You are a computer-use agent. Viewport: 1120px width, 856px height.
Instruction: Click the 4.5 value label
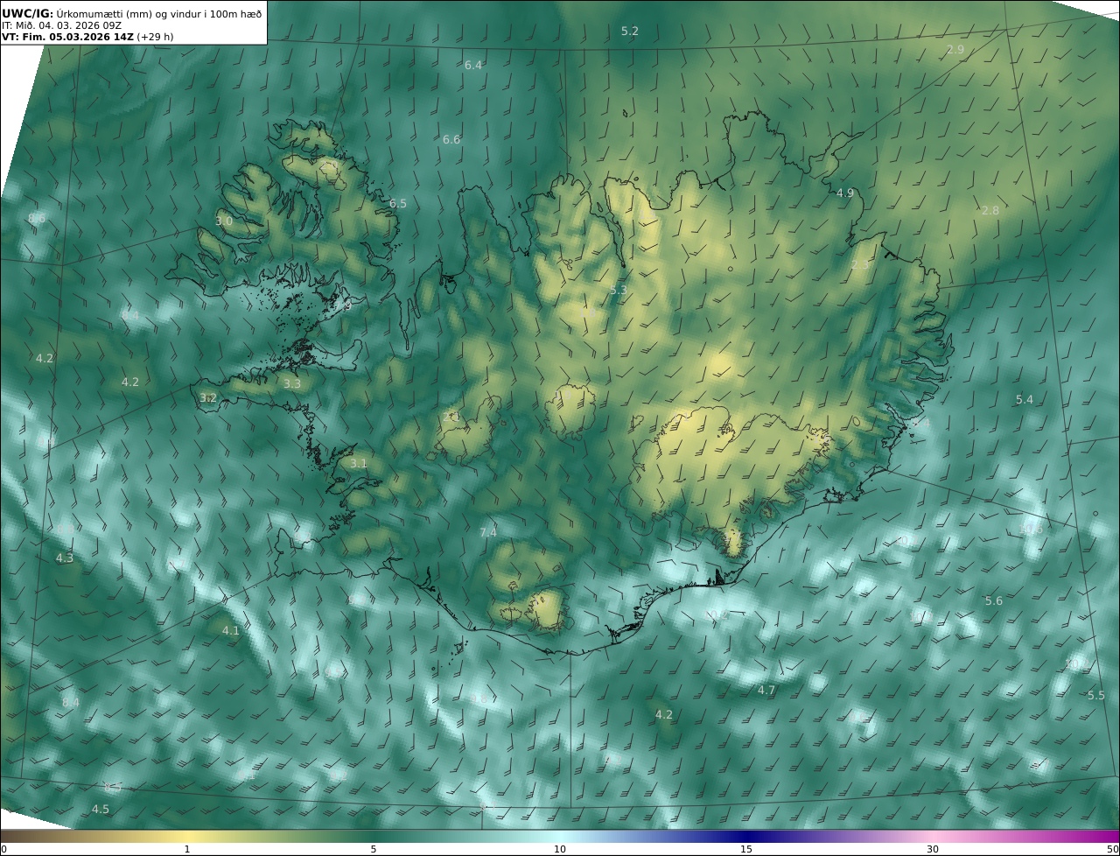point(101,809)
